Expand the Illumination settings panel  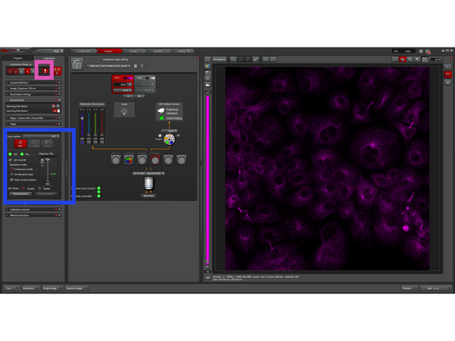coord(33,94)
